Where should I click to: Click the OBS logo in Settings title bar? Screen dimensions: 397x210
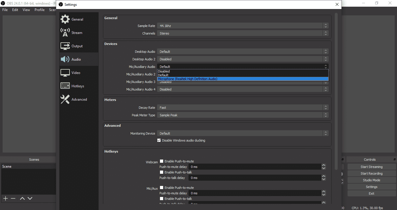coord(61,4)
